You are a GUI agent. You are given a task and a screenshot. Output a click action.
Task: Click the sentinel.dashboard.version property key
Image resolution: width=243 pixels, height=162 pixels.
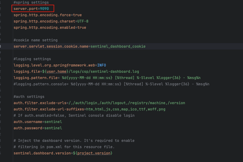coord(42,153)
